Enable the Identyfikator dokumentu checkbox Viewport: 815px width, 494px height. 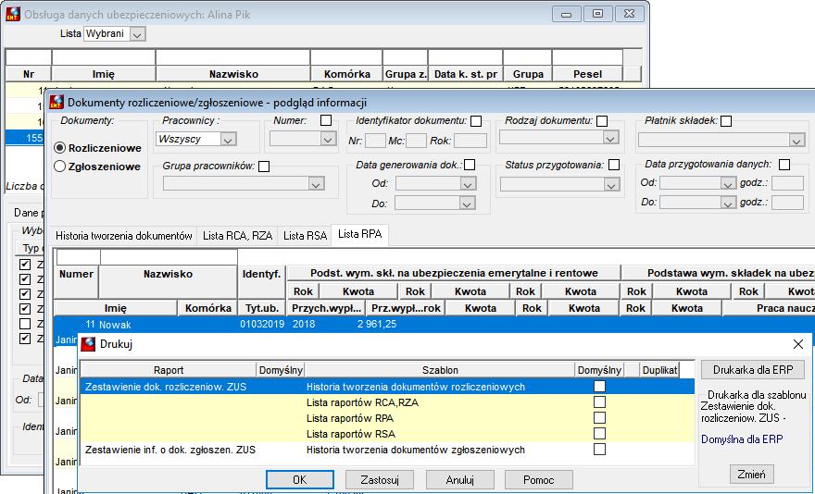(476, 121)
